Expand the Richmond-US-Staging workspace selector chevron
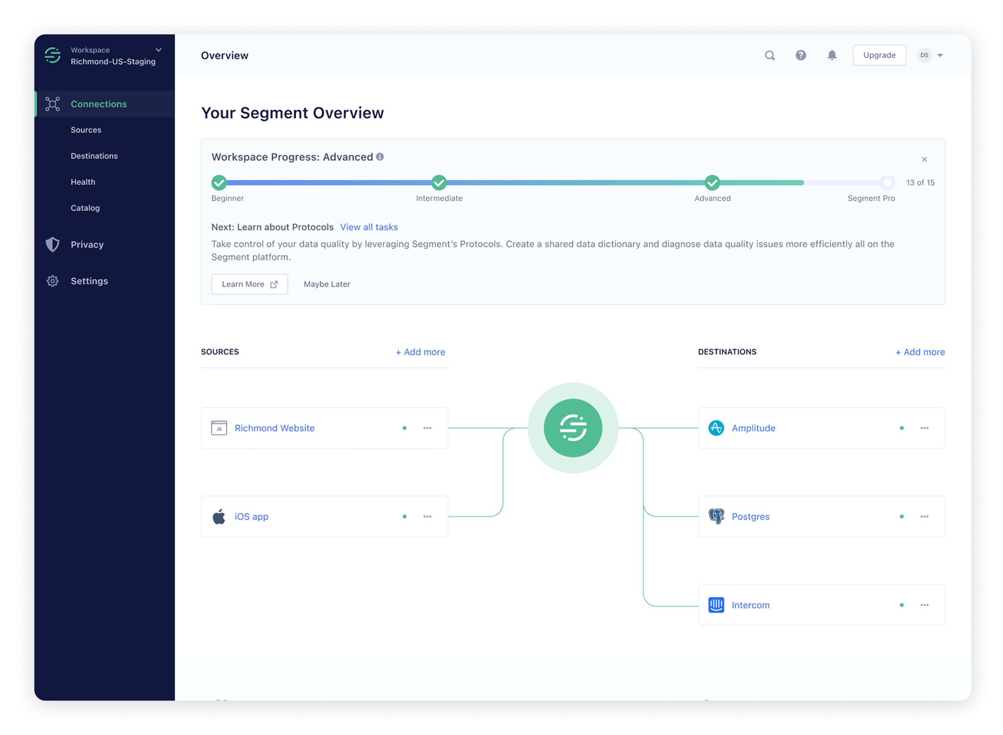1003x735 pixels. coord(159,50)
